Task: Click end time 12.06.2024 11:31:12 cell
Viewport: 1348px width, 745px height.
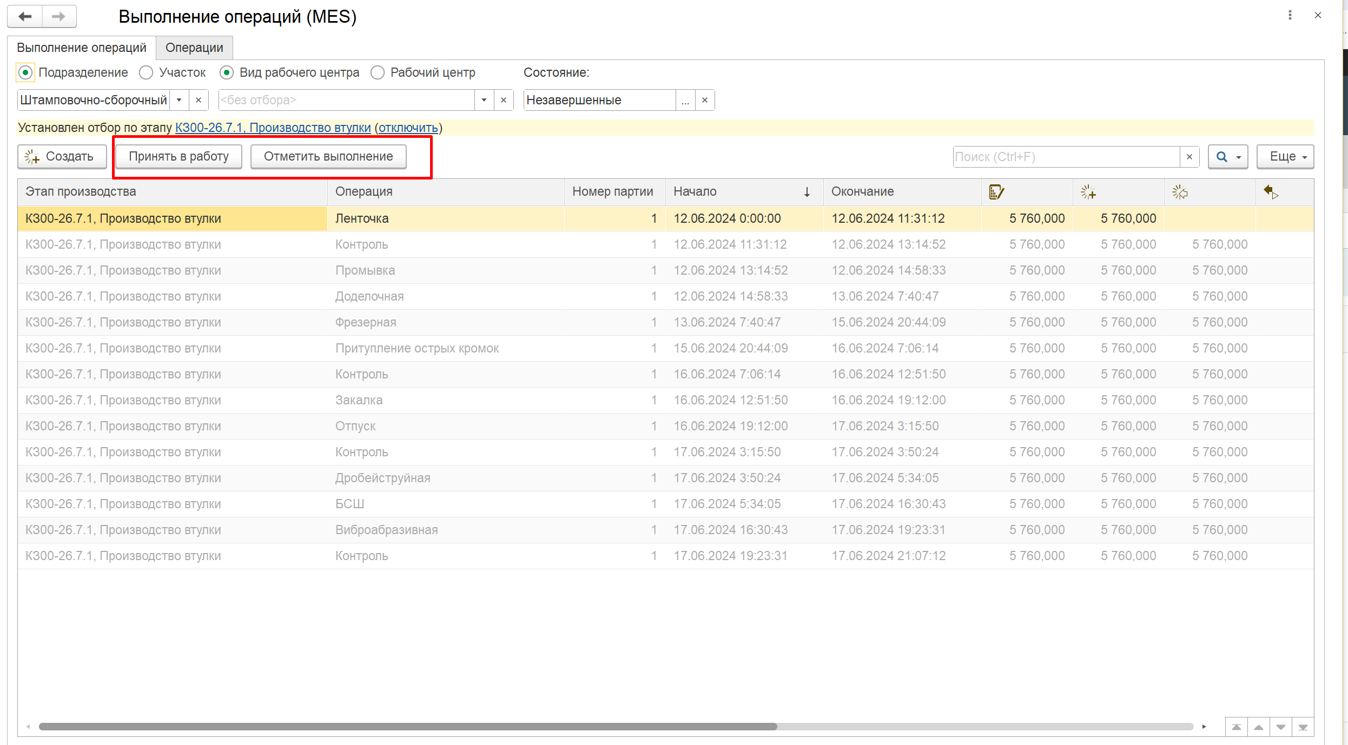Action: (902, 218)
